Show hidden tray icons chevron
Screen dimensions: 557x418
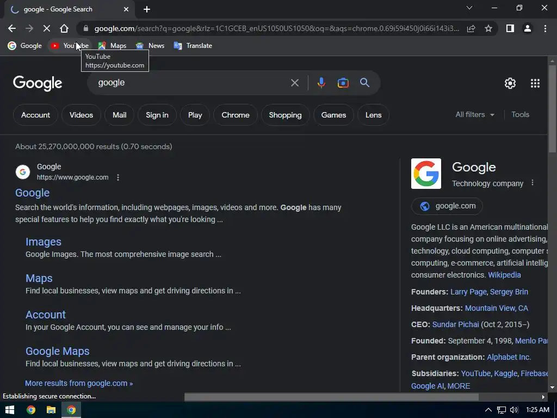(488, 410)
